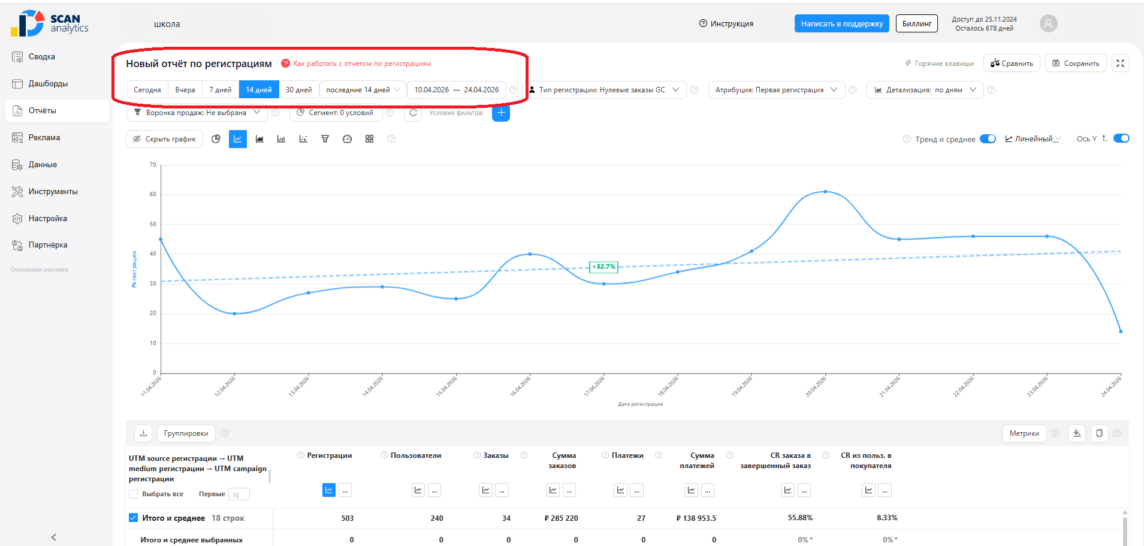Open Воронка продаж dropdown
Image resolution: width=1144 pixels, height=546 pixels.
click(x=196, y=113)
